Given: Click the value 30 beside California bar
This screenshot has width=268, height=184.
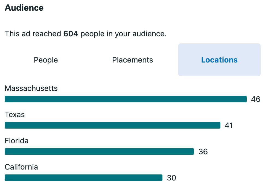Looking at the screenshot, I should click(x=171, y=178).
